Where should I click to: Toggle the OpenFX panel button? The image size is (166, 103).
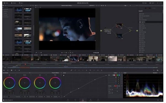(x=152, y=3)
